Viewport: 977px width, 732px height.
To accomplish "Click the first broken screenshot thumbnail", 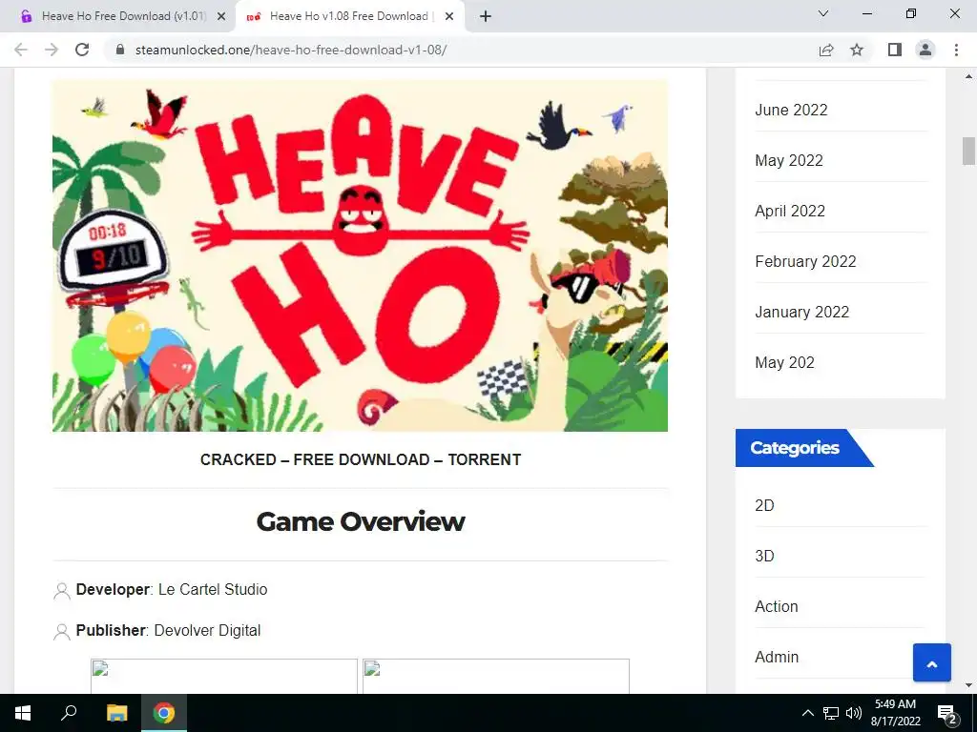I will tap(224, 676).
